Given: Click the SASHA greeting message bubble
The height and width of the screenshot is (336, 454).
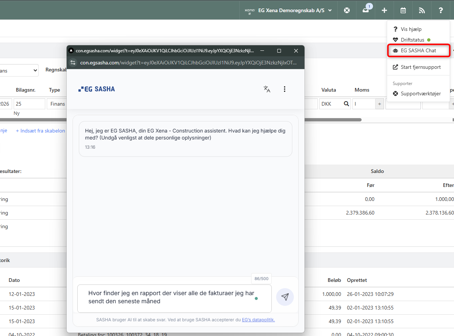Looking at the screenshot, I should [186, 139].
